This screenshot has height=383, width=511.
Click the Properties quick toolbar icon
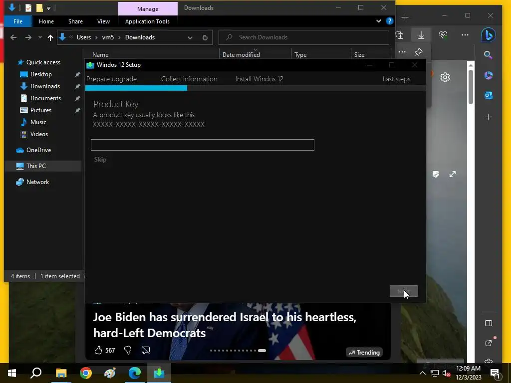click(28, 8)
